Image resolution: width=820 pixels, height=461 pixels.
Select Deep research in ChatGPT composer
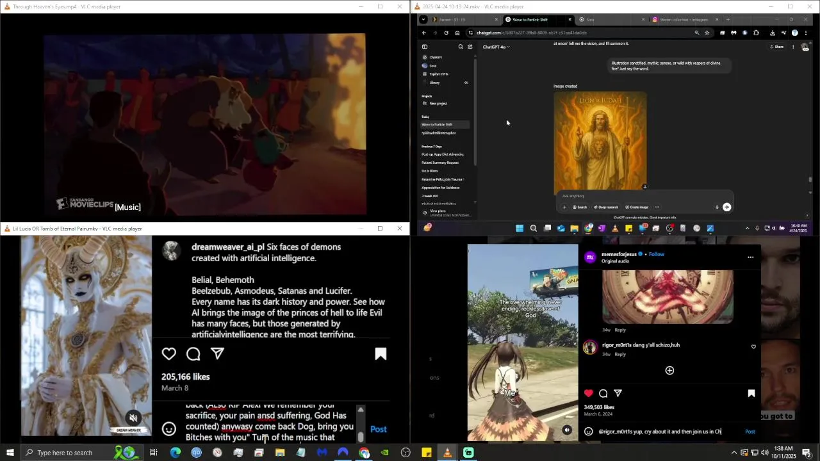coord(606,207)
